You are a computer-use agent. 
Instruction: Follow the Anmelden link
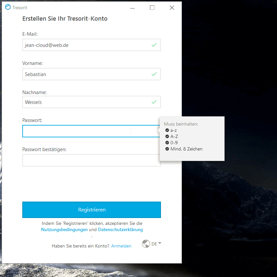pyautogui.click(x=121, y=246)
